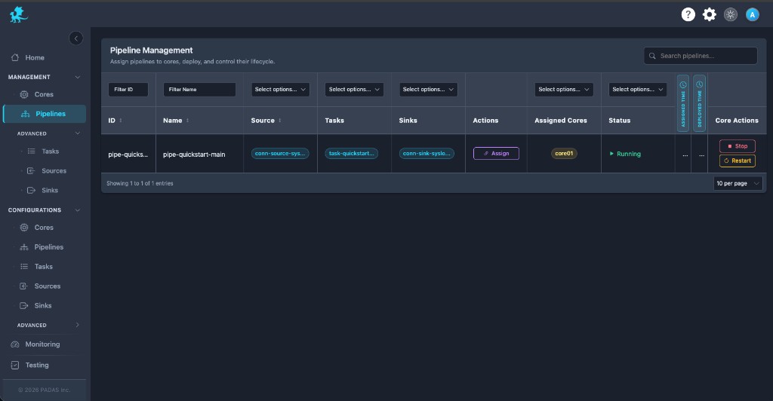Click the Running status text
This screenshot has width=773, height=401.
click(629, 154)
